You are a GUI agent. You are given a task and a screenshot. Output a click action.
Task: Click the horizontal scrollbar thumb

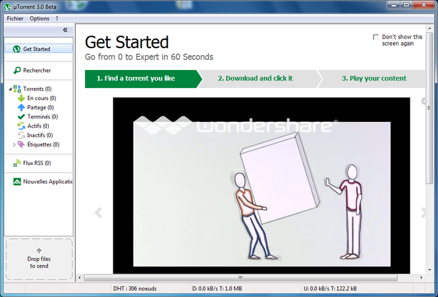tap(240, 278)
